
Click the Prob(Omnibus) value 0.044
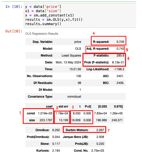point(56,137)
